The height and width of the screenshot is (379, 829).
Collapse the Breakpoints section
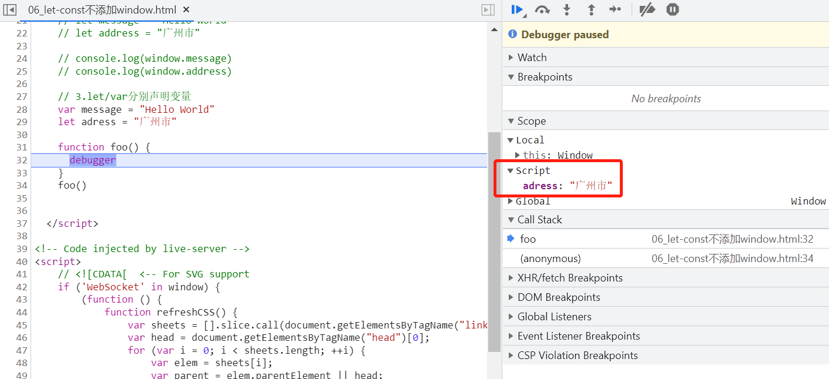pyautogui.click(x=544, y=77)
